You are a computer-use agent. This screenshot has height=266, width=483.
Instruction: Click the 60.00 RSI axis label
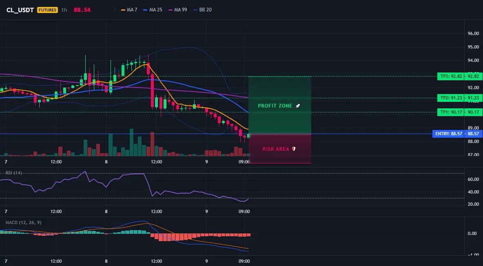click(x=474, y=179)
